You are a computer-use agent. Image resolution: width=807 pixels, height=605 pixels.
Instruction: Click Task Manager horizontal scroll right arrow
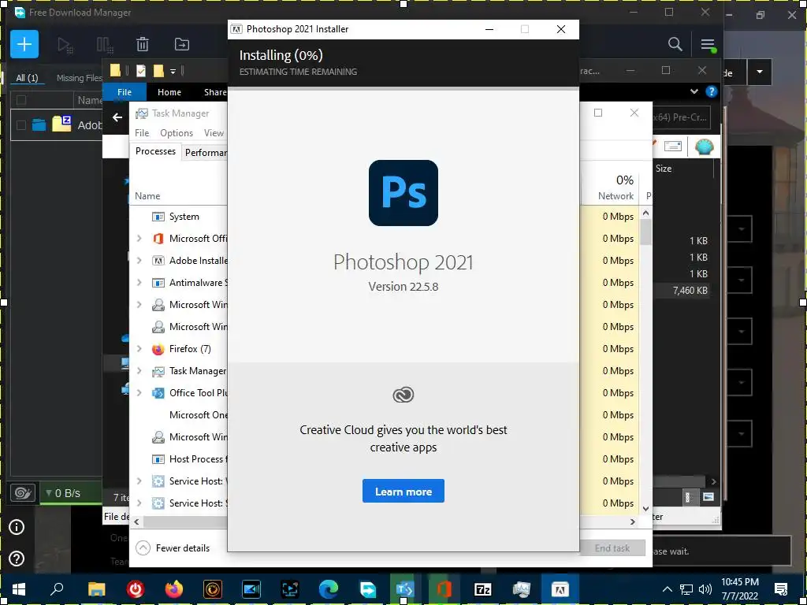tap(633, 521)
